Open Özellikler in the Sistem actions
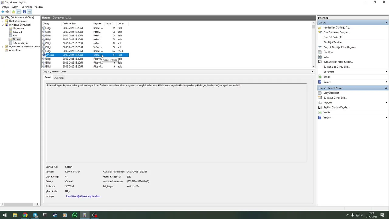 click(328, 52)
